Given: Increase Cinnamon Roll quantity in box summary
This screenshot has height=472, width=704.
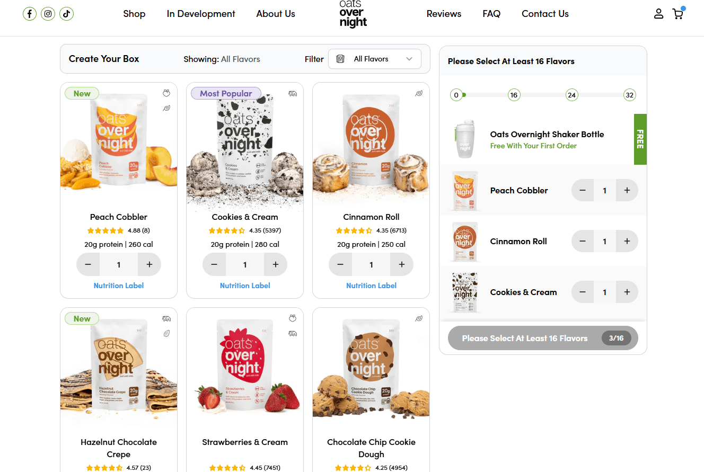Looking at the screenshot, I should (627, 241).
